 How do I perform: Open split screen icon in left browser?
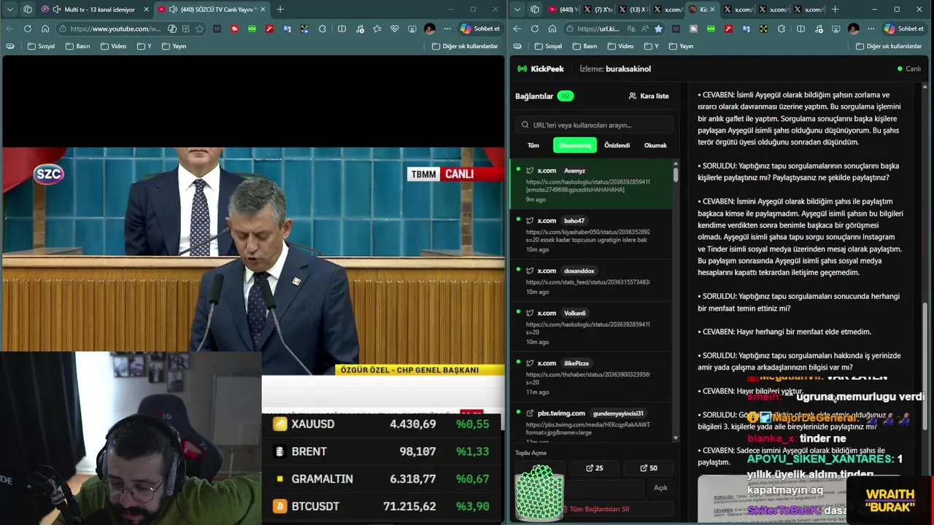tap(341, 28)
